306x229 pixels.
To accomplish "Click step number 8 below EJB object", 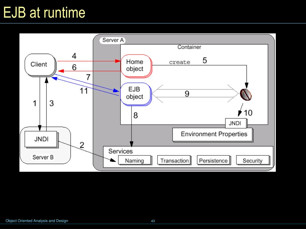I will coord(136,115).
